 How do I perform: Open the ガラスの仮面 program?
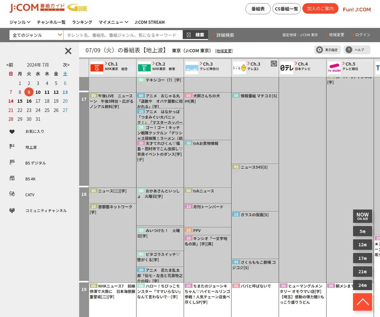pos(255,235)
